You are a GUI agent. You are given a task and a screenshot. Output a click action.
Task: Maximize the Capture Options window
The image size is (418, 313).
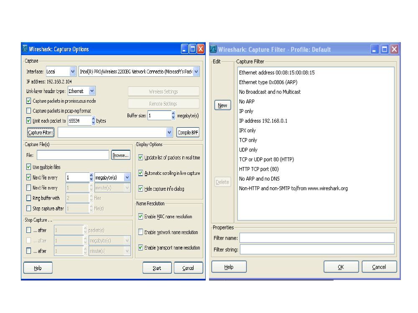(192, 49)
